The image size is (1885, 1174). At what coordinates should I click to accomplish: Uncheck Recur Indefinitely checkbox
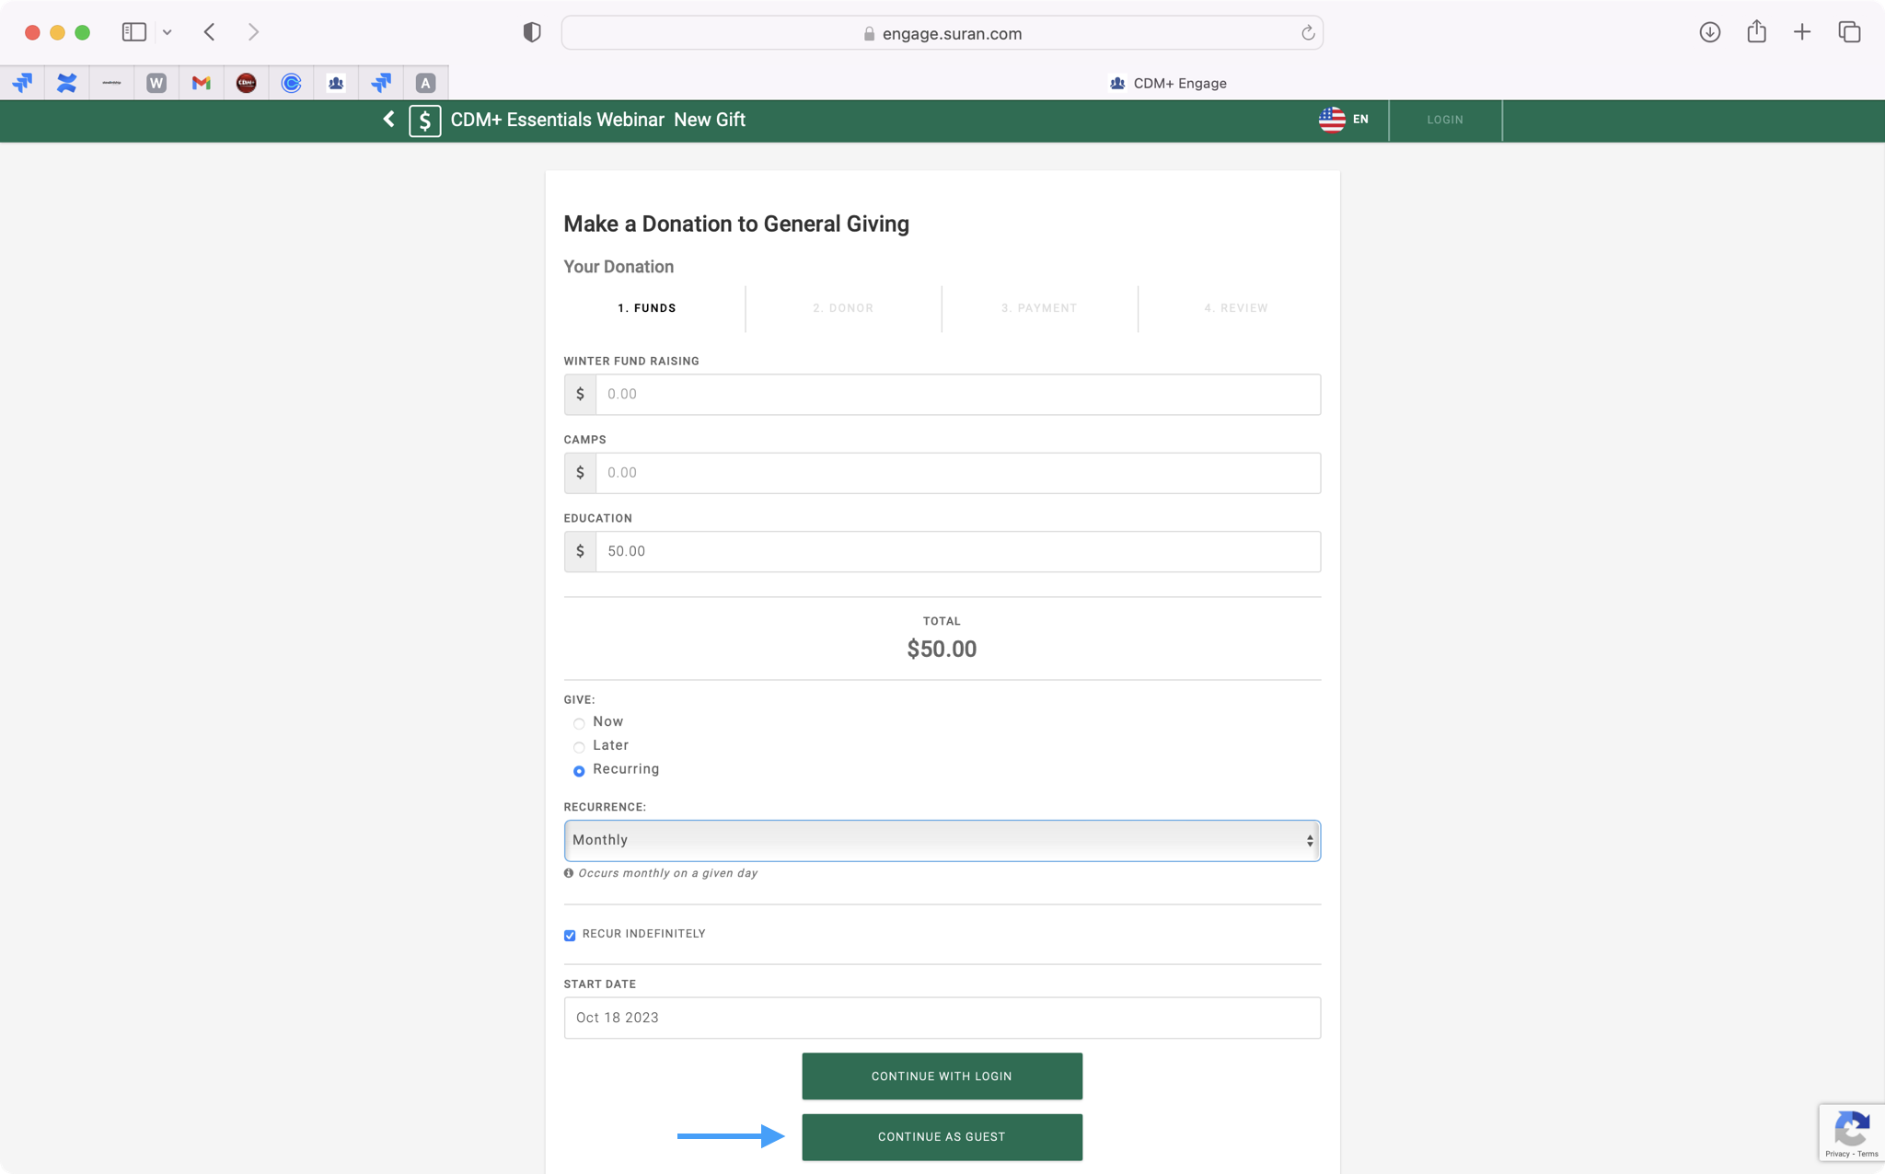[570, 935]
